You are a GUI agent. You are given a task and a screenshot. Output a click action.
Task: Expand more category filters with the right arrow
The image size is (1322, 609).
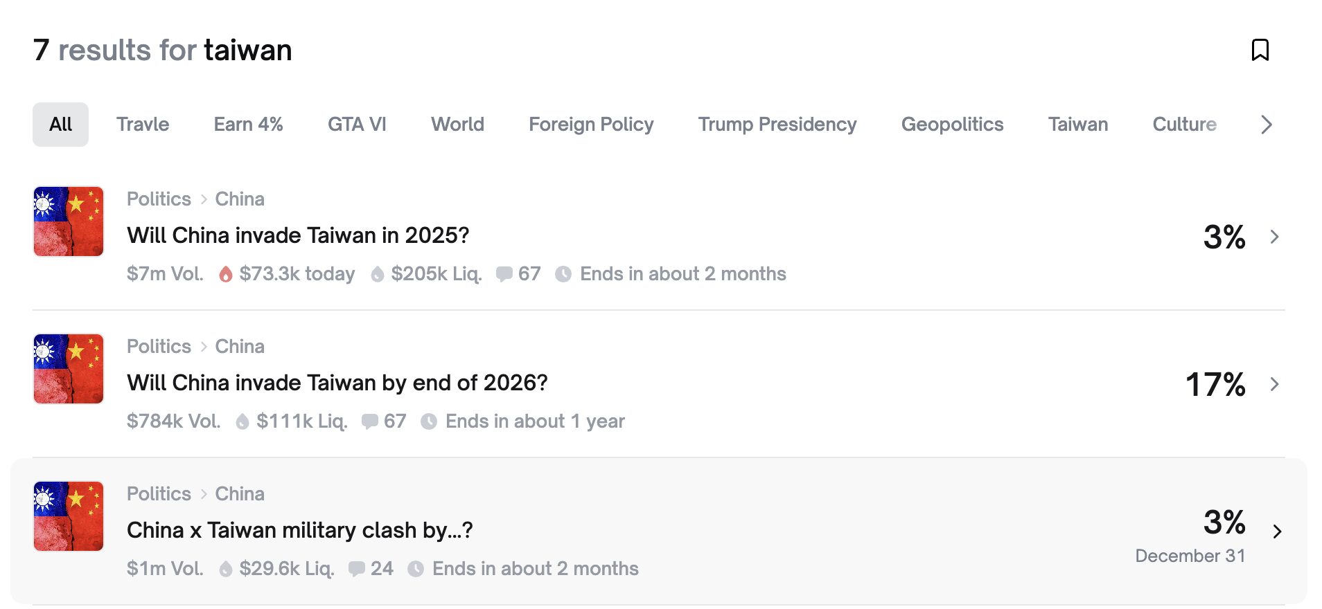pos(1266,125)
